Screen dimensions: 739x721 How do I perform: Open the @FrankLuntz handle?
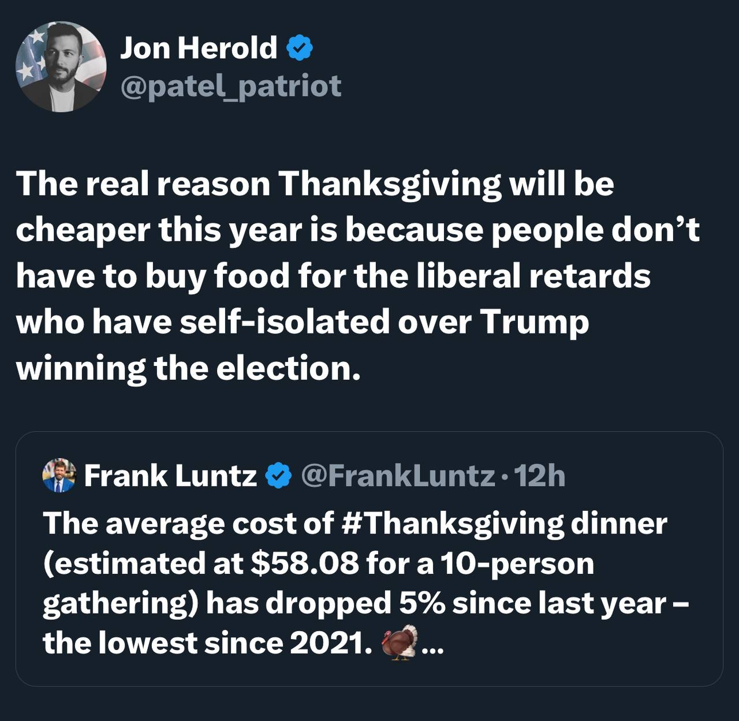pos(398,476)
